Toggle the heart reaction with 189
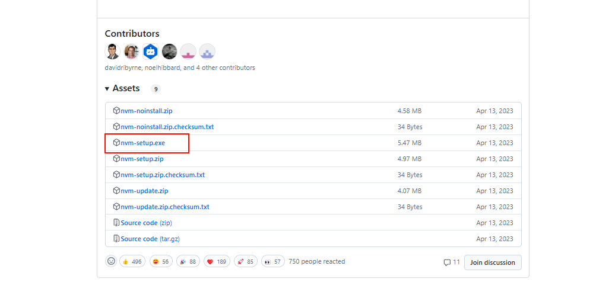The width and height of the screenshot is (612, 285). (x=218, y=261)
